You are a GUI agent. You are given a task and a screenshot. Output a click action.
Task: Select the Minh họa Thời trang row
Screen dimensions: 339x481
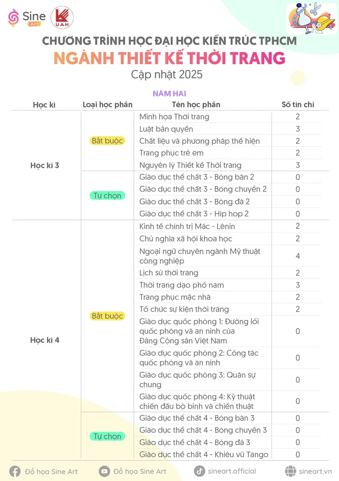click(x=227, y=117)
